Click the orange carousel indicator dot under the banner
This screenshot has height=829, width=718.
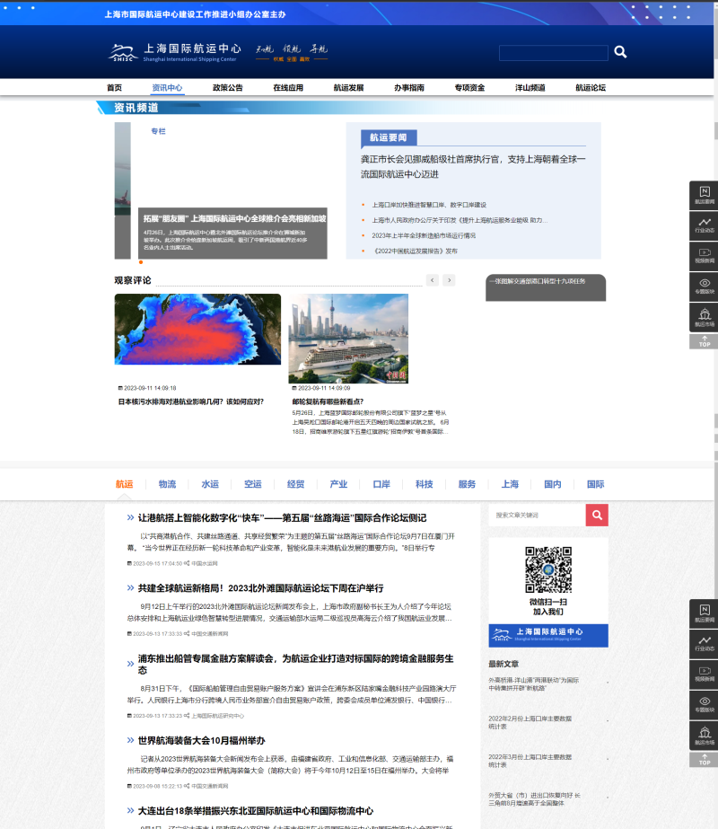[141, 262]
